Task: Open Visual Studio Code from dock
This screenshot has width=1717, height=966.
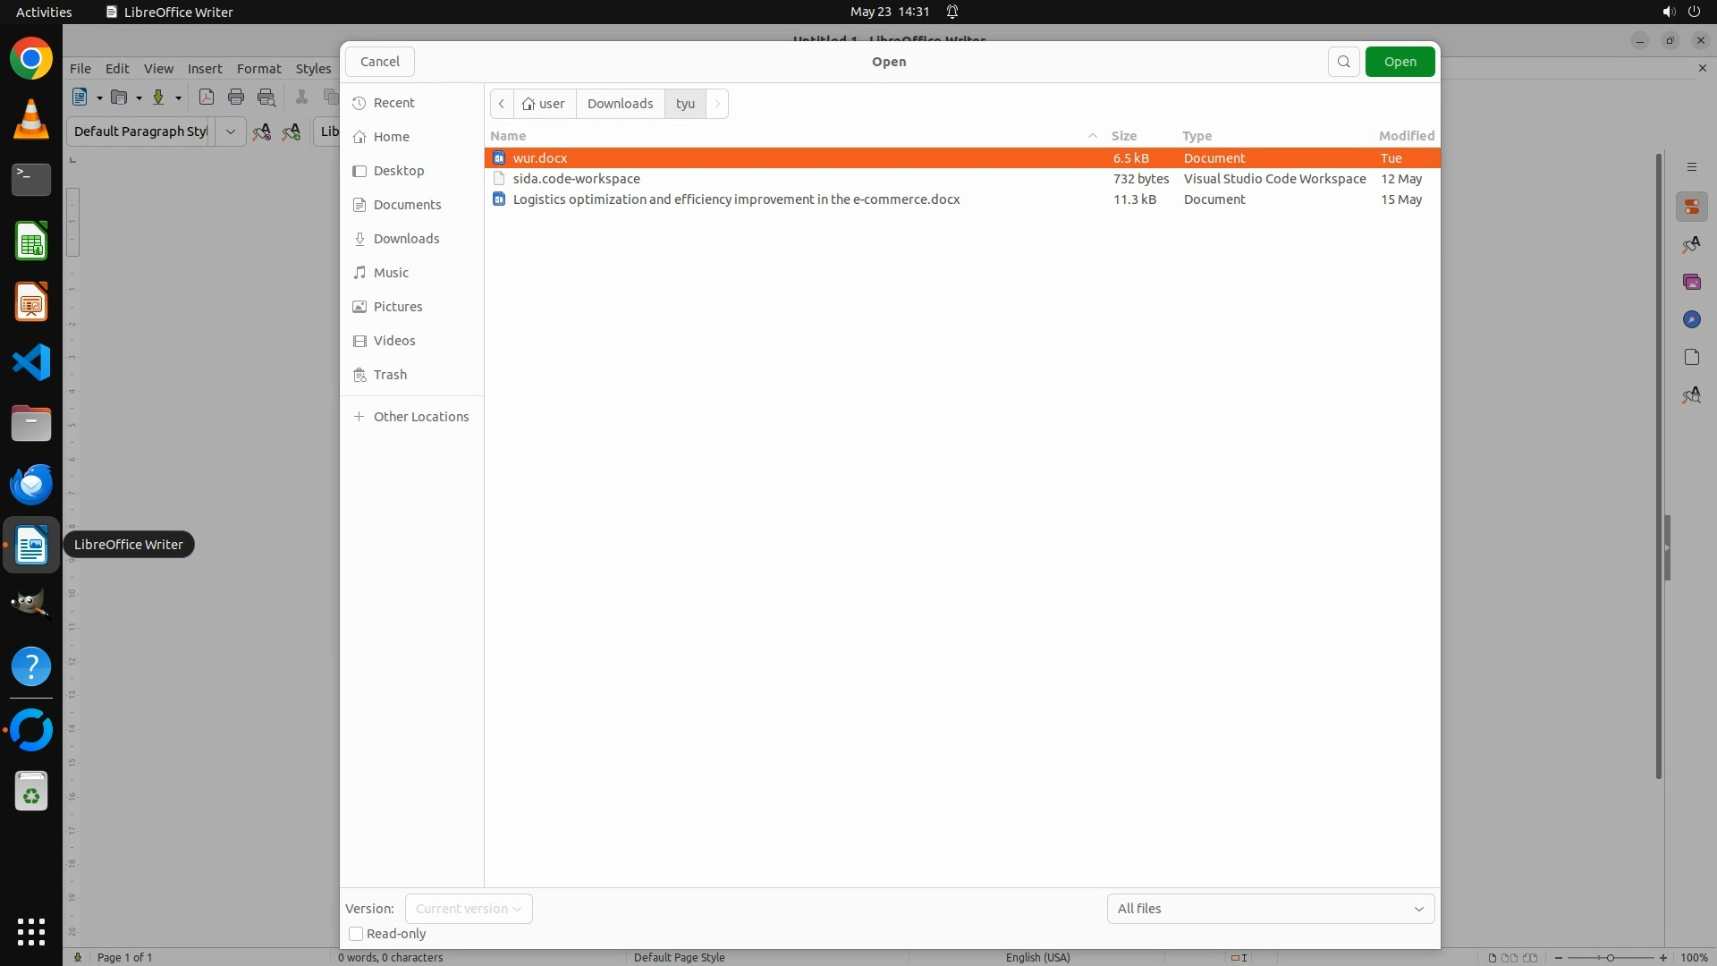Action: tap(31, 363)
